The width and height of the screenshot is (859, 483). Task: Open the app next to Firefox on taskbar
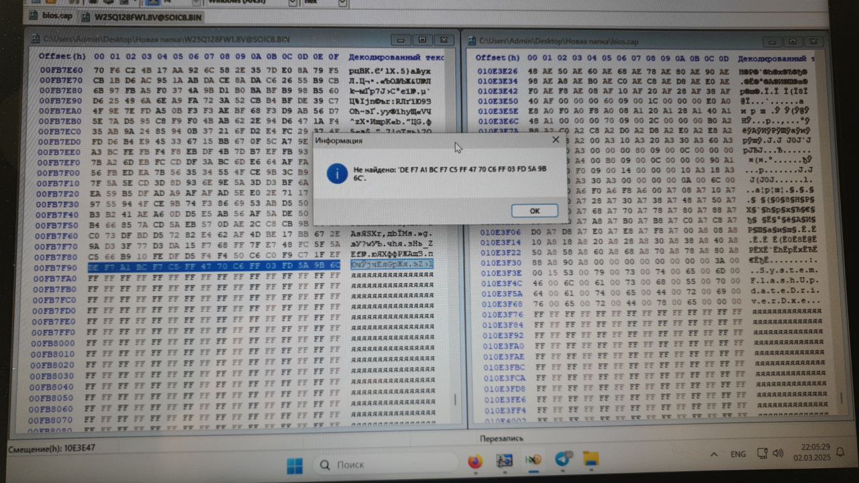pyautogui.click(x=505, y=461)
